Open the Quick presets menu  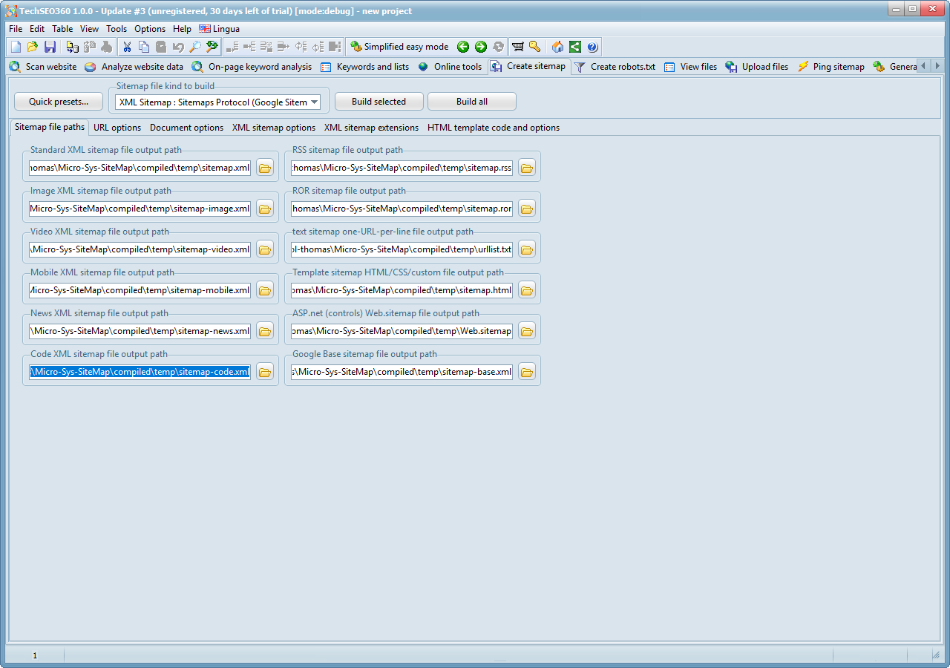click(x=59, y=102)
